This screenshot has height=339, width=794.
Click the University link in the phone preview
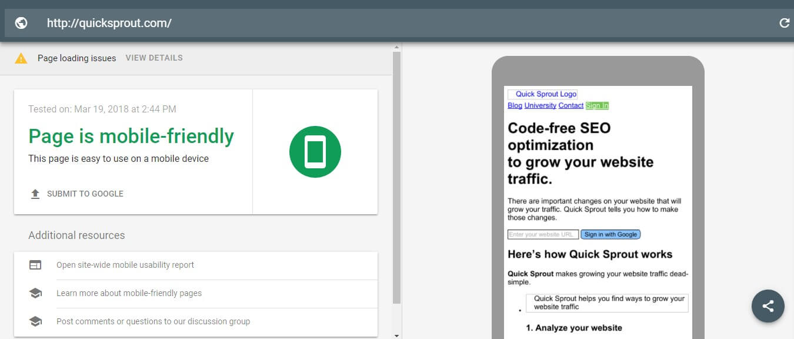(x=540, y=105)
